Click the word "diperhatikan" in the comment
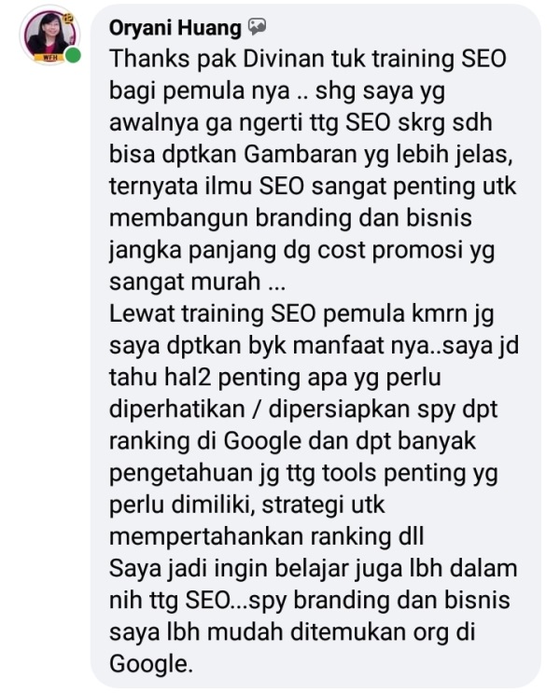Image resolution: width=560 pixels, height=693 pixels. (177, 409)
